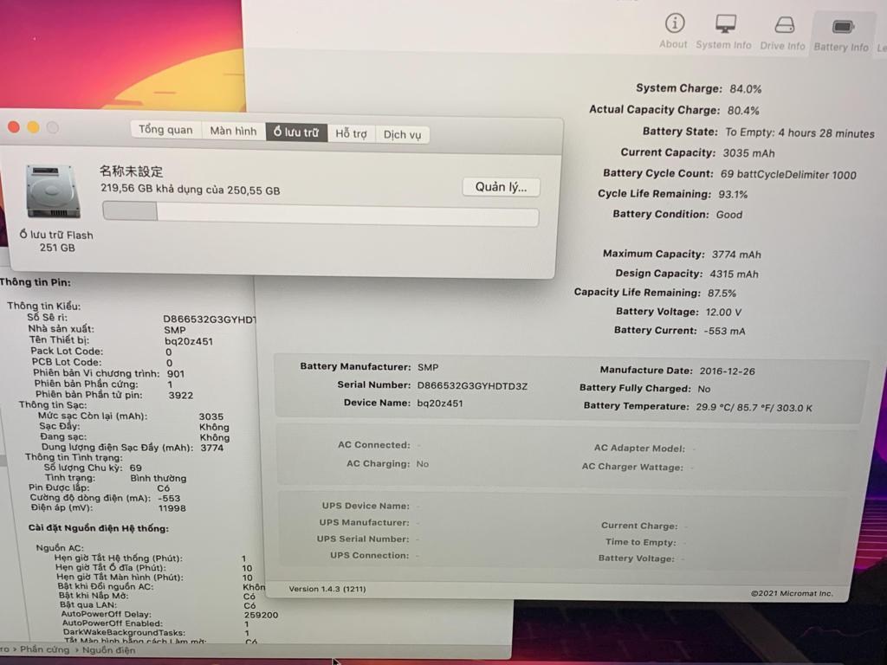The image size is (887, 665).
Task: Minimize the storage window with yellow button
Action: tap(34, 127)
